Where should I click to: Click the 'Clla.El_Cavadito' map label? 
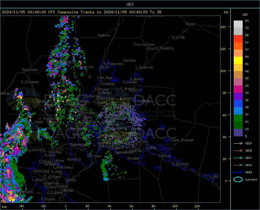coord(160,48)
